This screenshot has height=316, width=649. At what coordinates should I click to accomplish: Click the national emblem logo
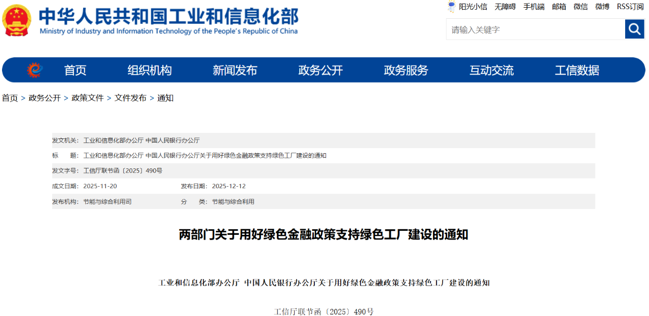pos(17,21)
